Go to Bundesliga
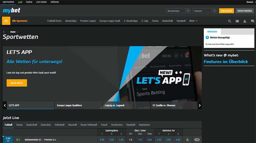 point(71,21)
